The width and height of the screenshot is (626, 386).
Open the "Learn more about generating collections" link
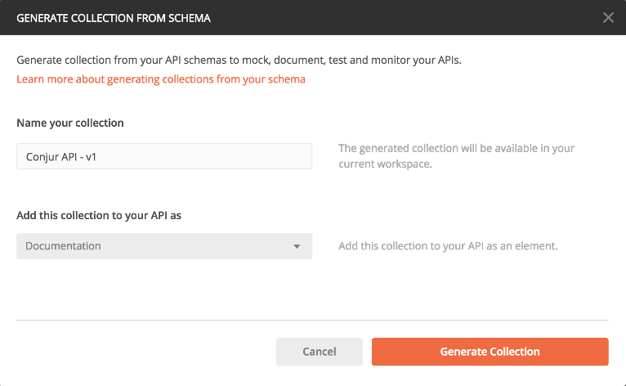[161, 79]
